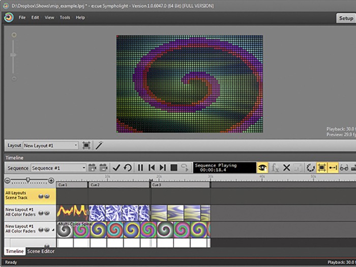Click the timeline zoom slider handle

click(28, 180)
